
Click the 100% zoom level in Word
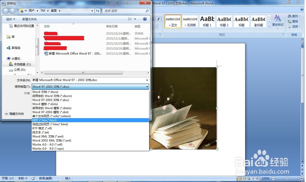265,178
